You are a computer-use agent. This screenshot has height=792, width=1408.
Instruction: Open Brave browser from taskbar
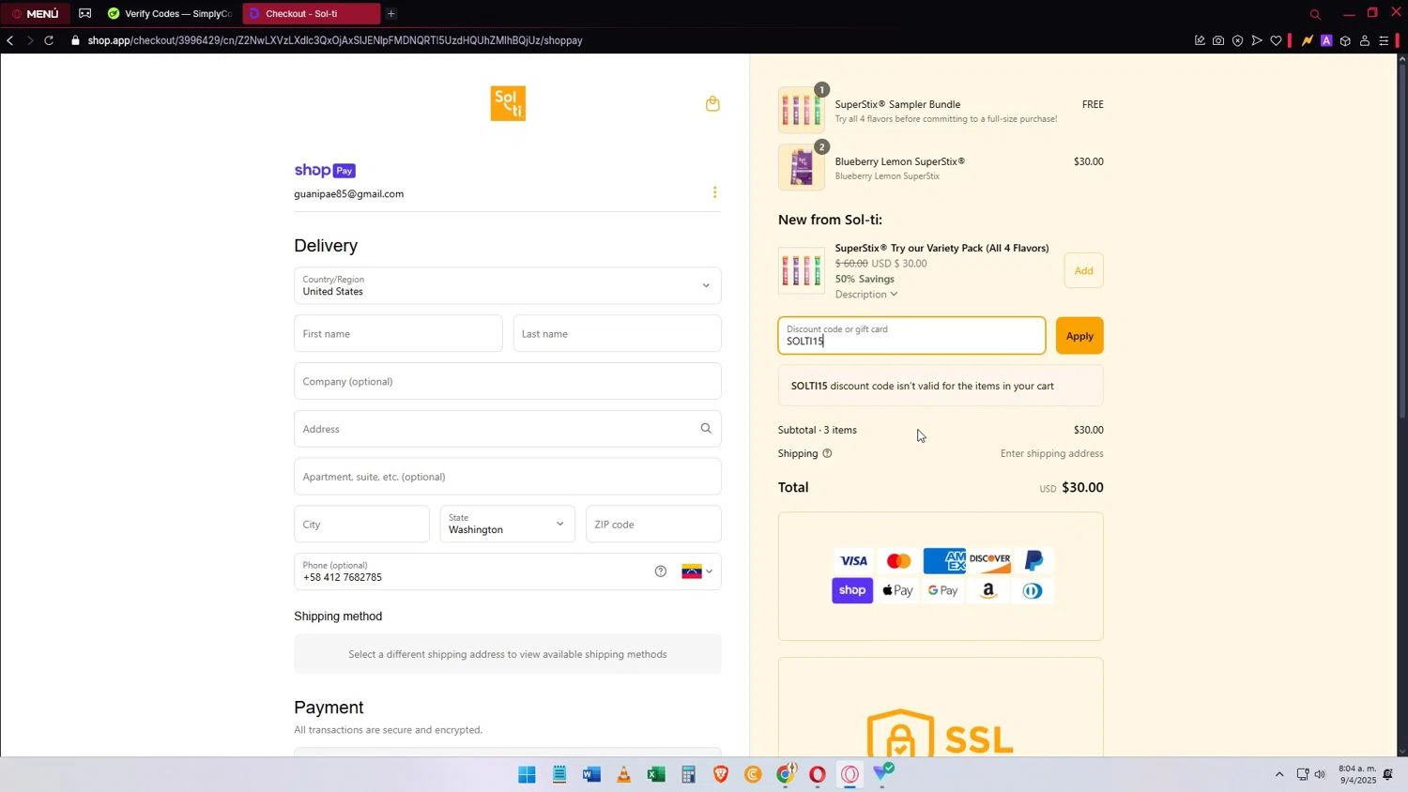click(x=721, y=774)
